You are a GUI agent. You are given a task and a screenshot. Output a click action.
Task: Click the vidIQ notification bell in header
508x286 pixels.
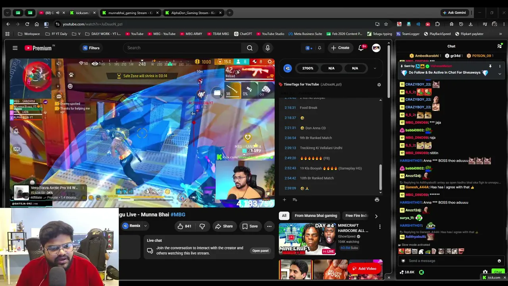click(x=319, y=48)
